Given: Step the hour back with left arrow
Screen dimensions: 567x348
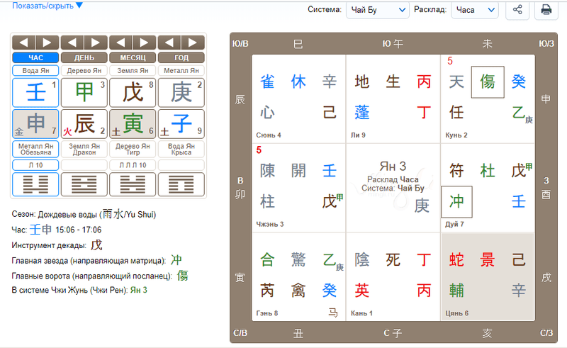Looking at the screenshot, I should pos(25,42).
